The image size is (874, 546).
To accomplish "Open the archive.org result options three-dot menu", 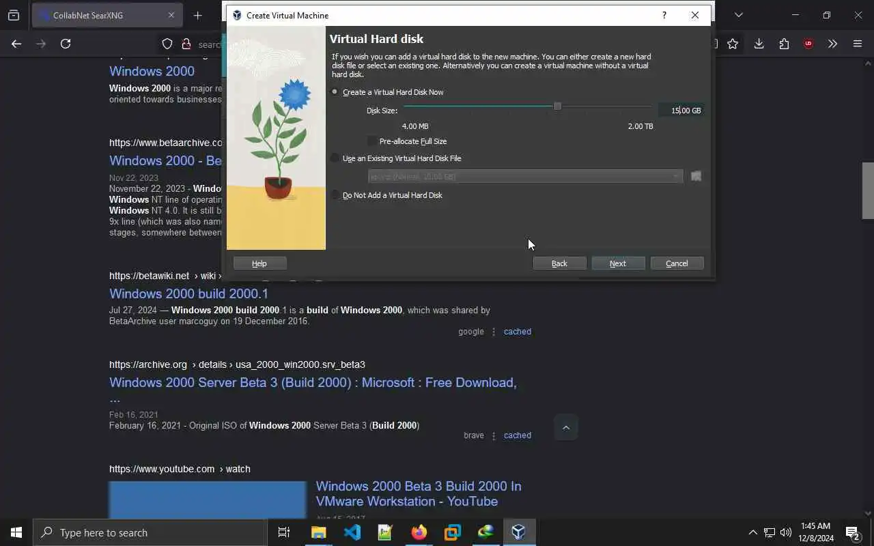I will [x=494, y=435].
